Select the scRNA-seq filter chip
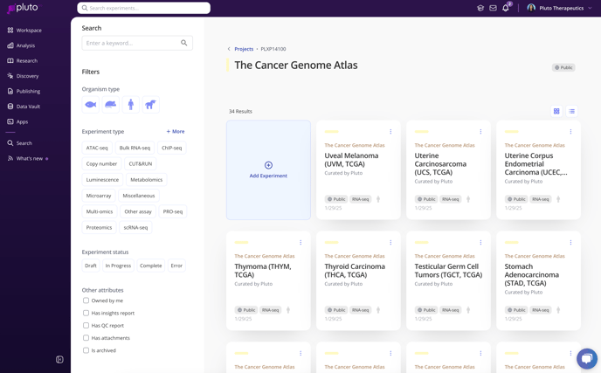This screenshot has width=601, height=373. tap(135, 228)
